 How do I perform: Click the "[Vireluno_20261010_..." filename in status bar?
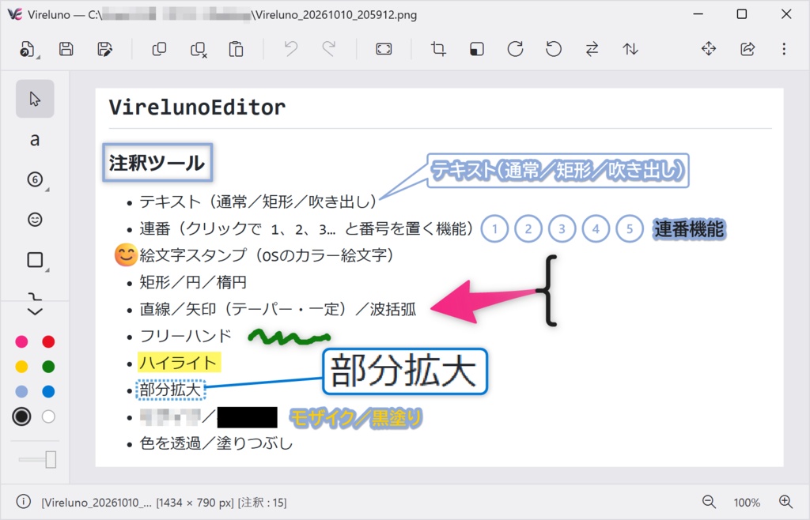[x=97, y=503]
